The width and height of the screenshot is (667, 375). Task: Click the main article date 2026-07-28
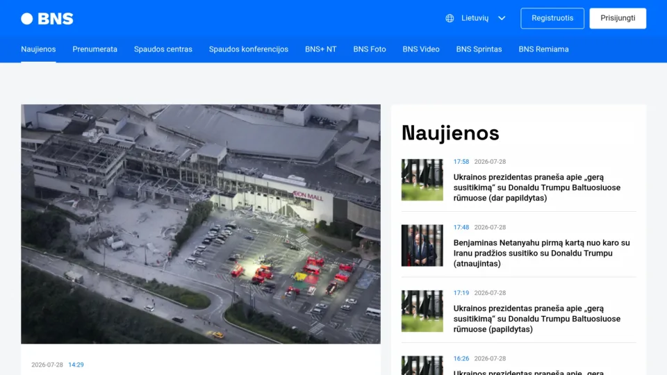(47, 365)
